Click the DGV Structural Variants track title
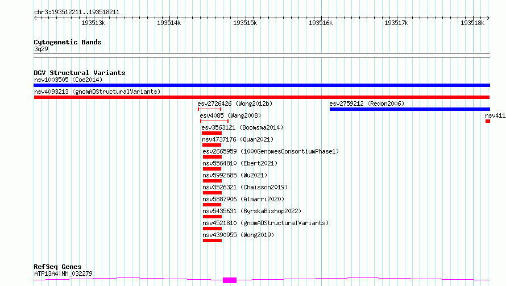The width and height of the screenshot is (506, 286). pyautogui.click(x=80, y=73)
